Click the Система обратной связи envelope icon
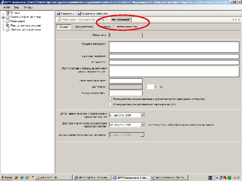Image resolution: width=242 pixels, height=181 pixels. pyautogui.click(x=7, y=17)
